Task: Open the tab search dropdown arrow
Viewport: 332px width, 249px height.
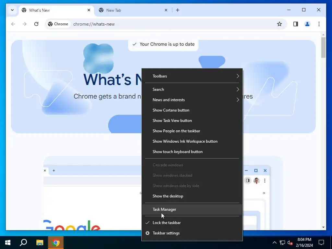Action: pyautogui.click(x=12, y=10)
